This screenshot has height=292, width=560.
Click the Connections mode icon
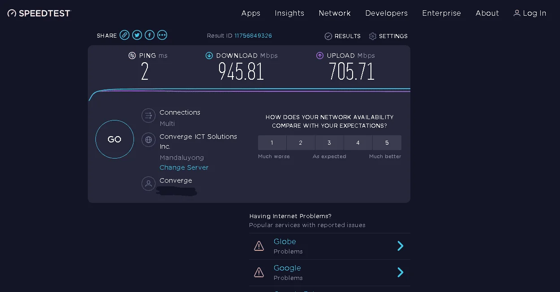(149, 116)
